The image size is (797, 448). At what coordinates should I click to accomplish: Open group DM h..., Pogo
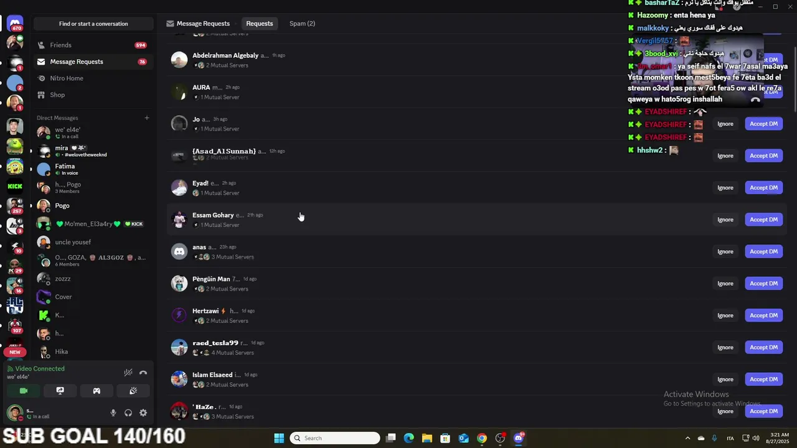coord(92,187)
